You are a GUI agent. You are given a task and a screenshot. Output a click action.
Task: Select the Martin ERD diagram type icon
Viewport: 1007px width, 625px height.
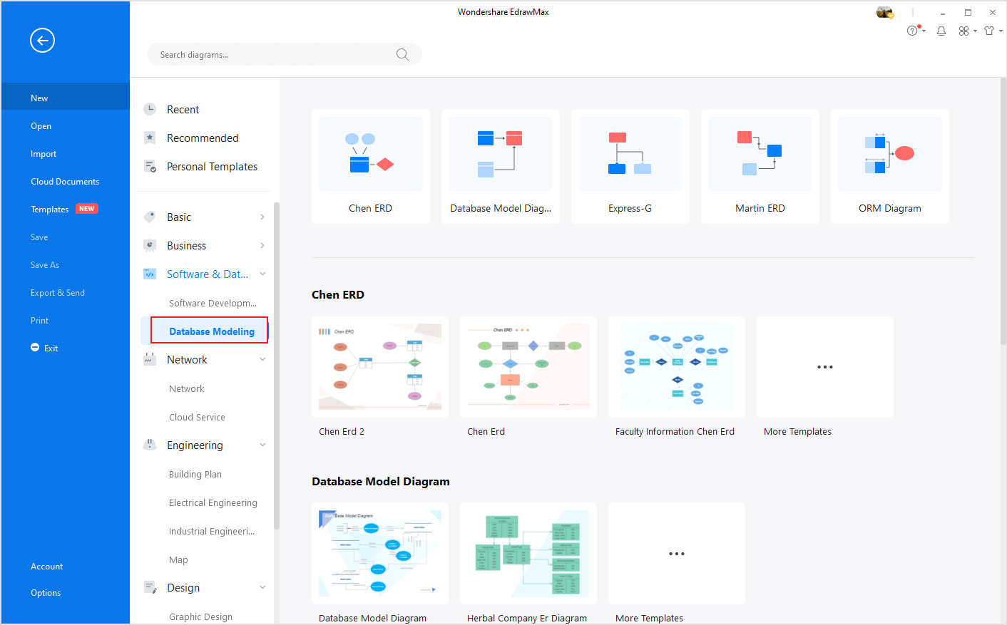(x=760, y=154)
